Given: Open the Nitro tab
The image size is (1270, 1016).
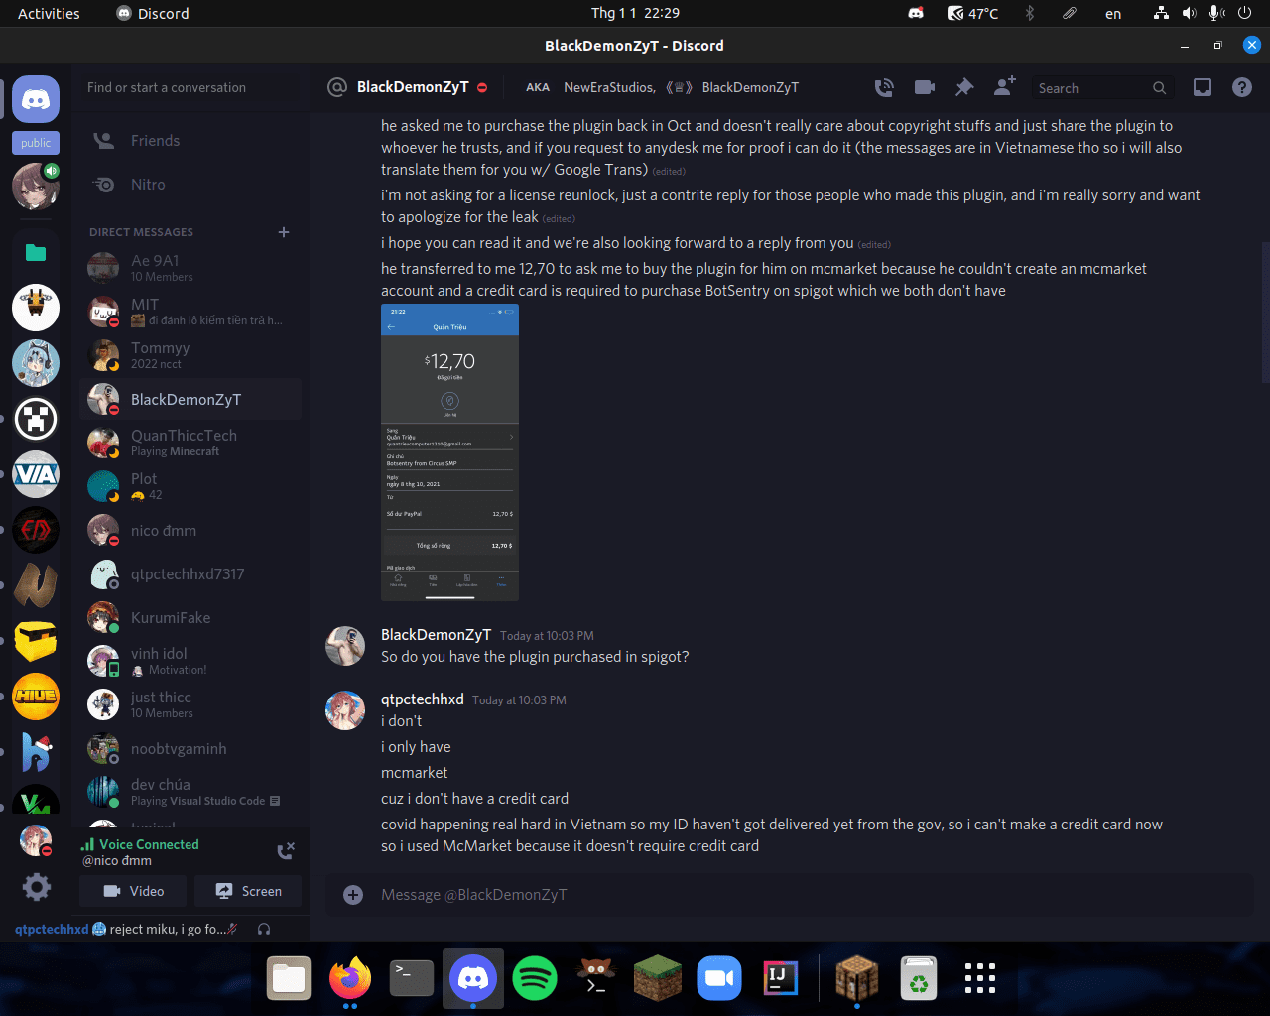Looking at the screenshot, I should (x=190, y=185).
